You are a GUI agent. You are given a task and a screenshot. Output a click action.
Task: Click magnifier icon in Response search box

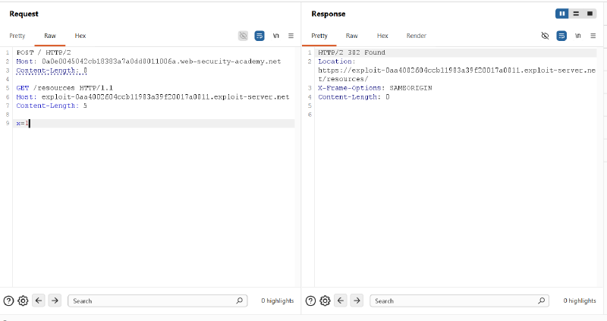(542, 301)
